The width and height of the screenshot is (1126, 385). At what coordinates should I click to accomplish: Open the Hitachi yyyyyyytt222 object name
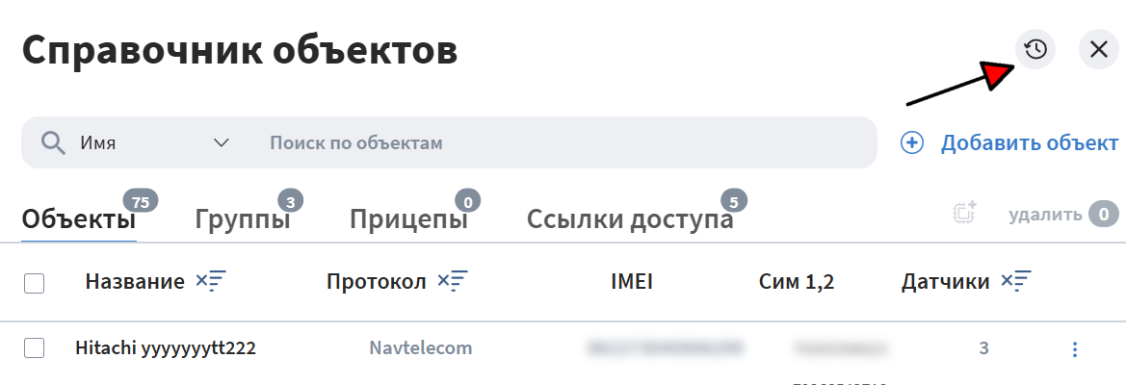tap(166, 349)
